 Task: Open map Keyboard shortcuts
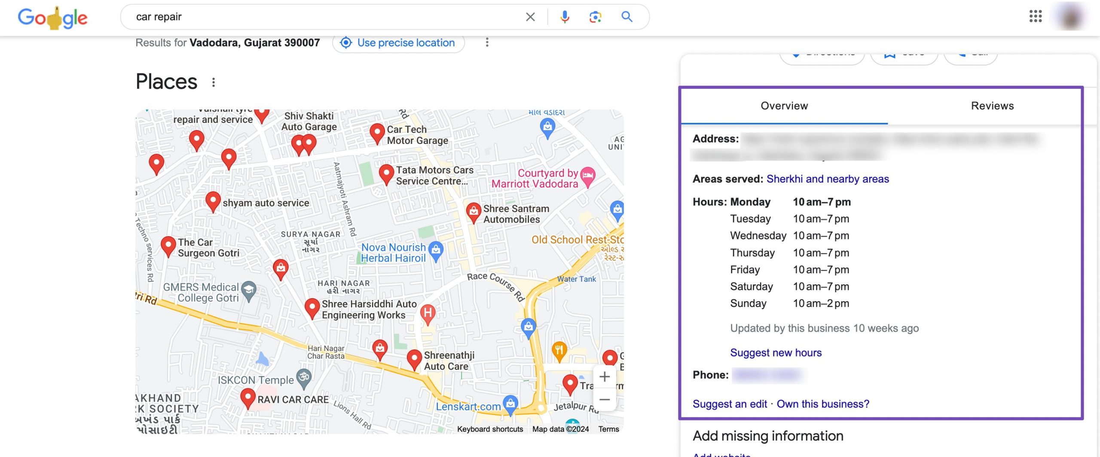coord(490,429)
